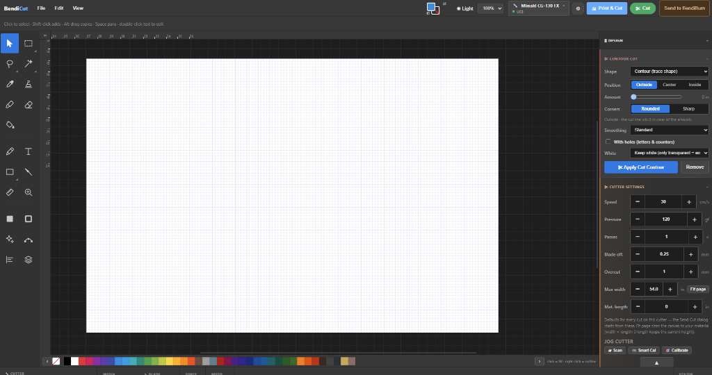Click the curved arc tool icon
The image size is (712, 375).
(28, 240)
